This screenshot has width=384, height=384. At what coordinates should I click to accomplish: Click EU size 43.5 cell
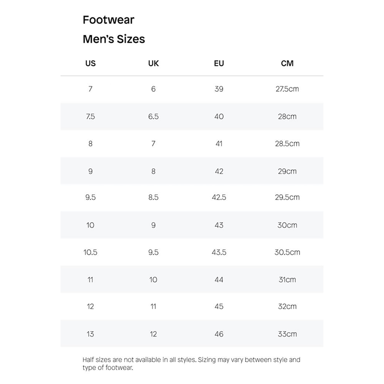(x=219, y=252)
